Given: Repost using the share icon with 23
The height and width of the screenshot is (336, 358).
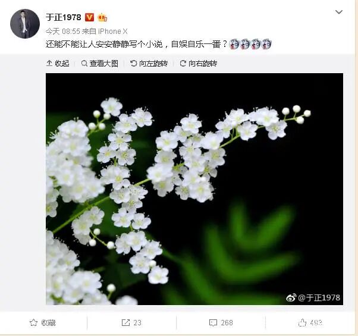Looking at the screenshot, I should [x=131, y=322].
